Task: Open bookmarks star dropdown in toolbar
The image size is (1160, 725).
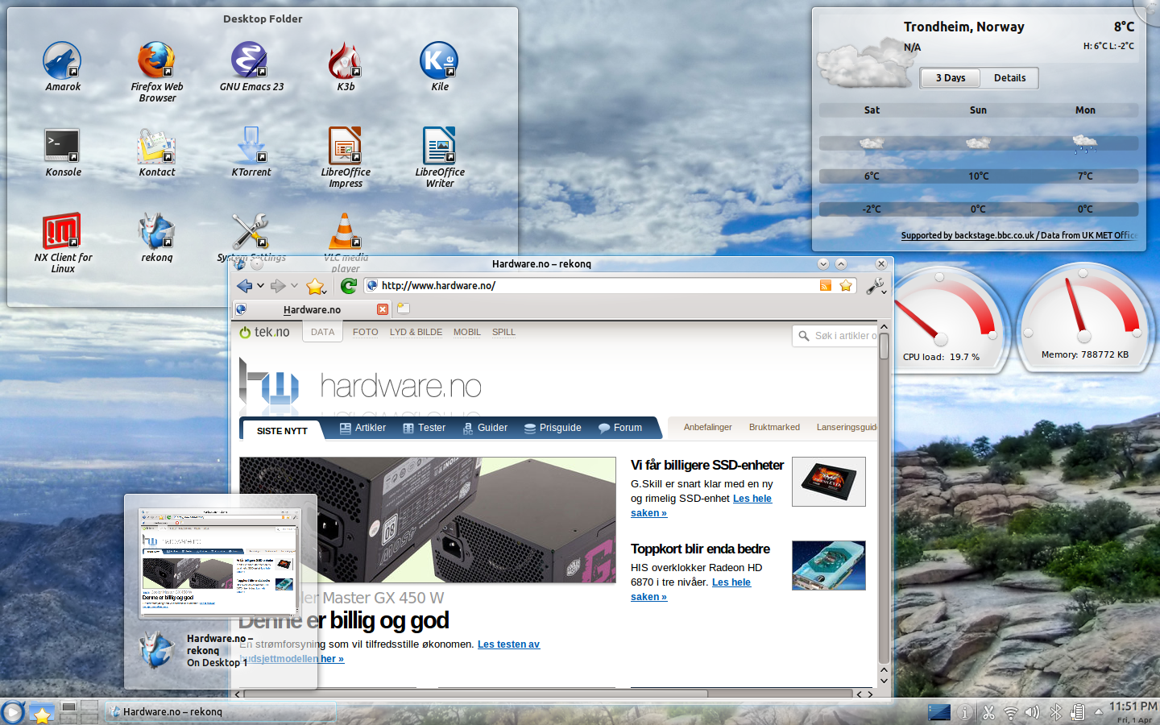Action: (x=316, y=286)
